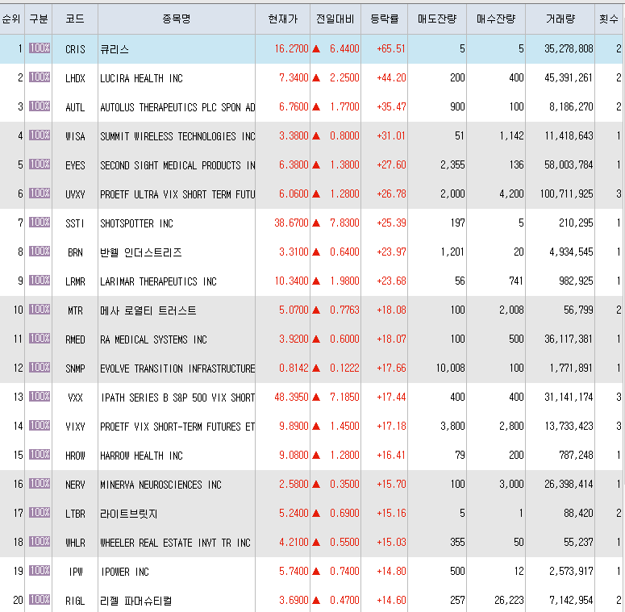The height and width of the screenshot is (612, 625).
Task: Click the 100% badge in the CRIS row
Action: point(40,48)
